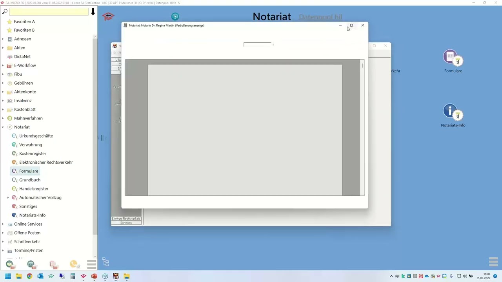This screenshot has width=502, height=282.
Task: Open Sonstiges under Notariat in the sidebar
Action: tap(28, 206)
